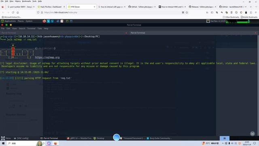Close the first Parrot Terminal tab

pos(126,33)
